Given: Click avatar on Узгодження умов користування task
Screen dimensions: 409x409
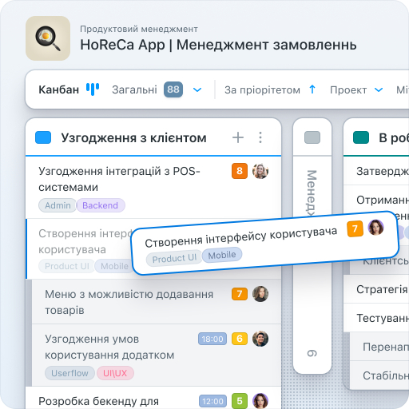Looking at the screenshot, I should pos(260,339).
